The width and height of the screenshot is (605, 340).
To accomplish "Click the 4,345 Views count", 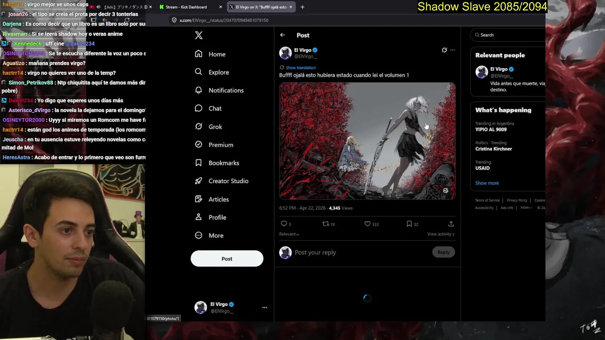I will tap(341, 208).
